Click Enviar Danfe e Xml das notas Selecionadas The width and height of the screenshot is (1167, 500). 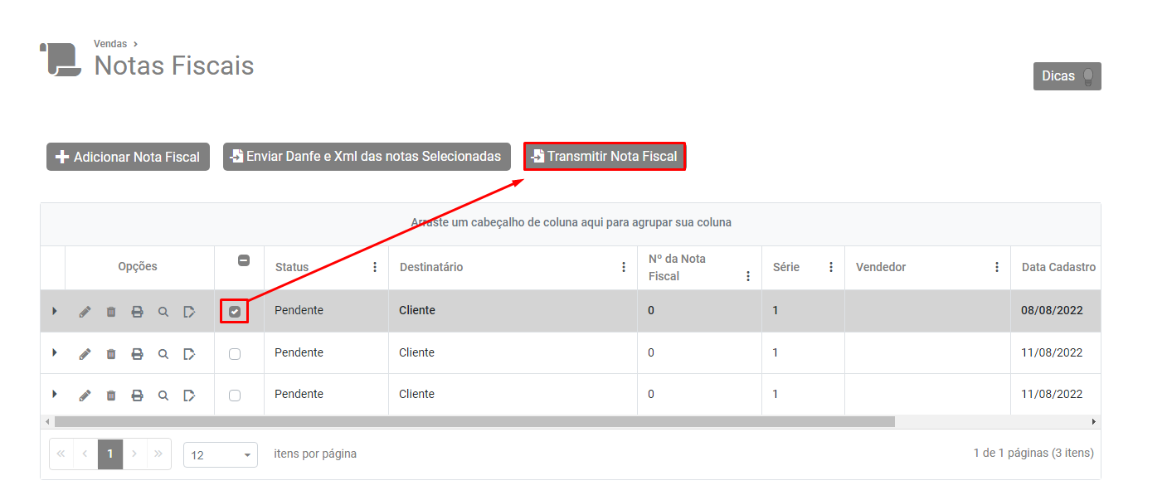367,157
